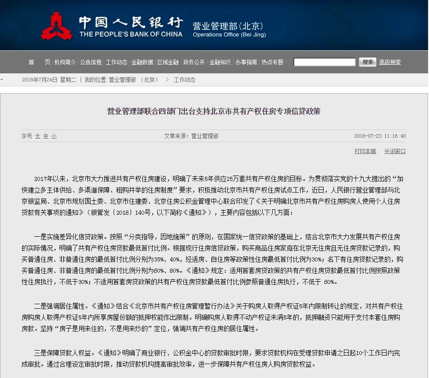The width and height of the screenshot is (429, 378).
Task: Set font size to 中 (medium)
Action: click(46, 136)
